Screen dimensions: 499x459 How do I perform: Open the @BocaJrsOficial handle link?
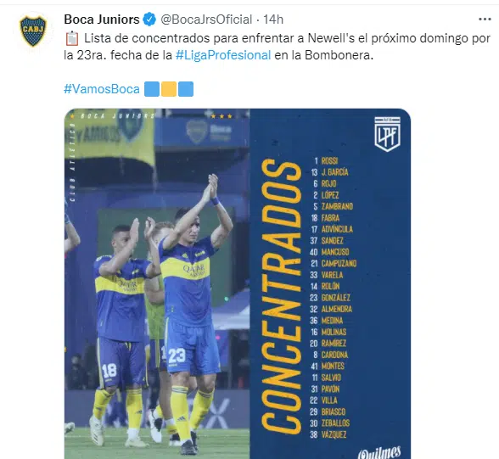206,20
